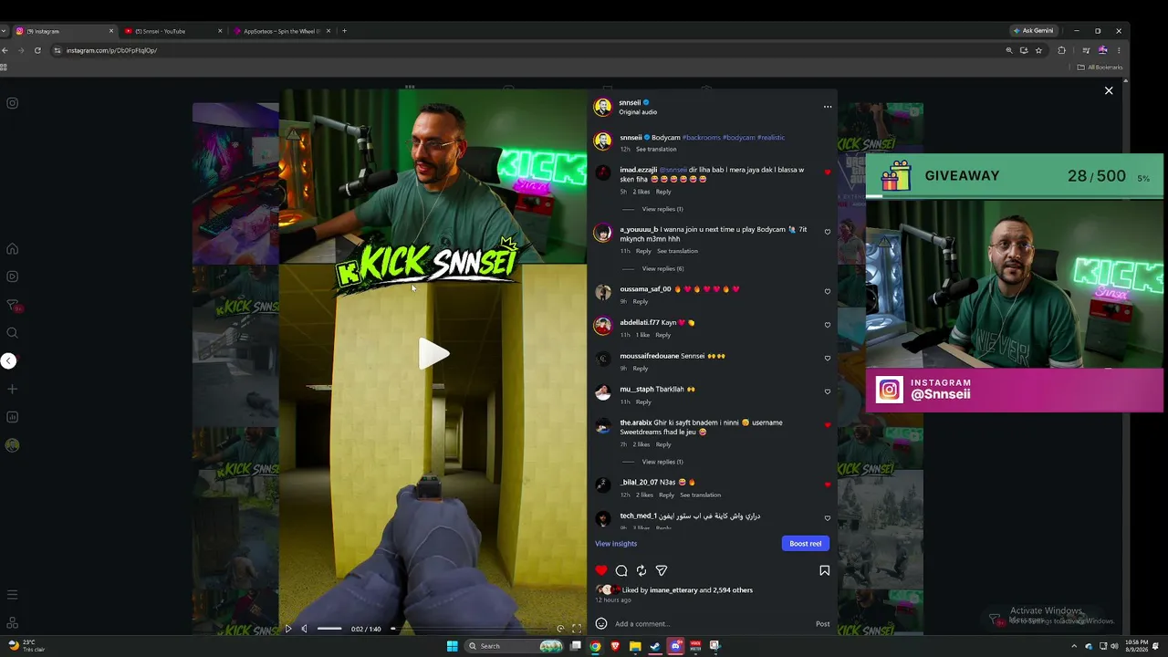Switch to the AppSorteos Spin the Wheel tab
The image size is (1168, 657).
pyautogui.click(x=283, y=31)
